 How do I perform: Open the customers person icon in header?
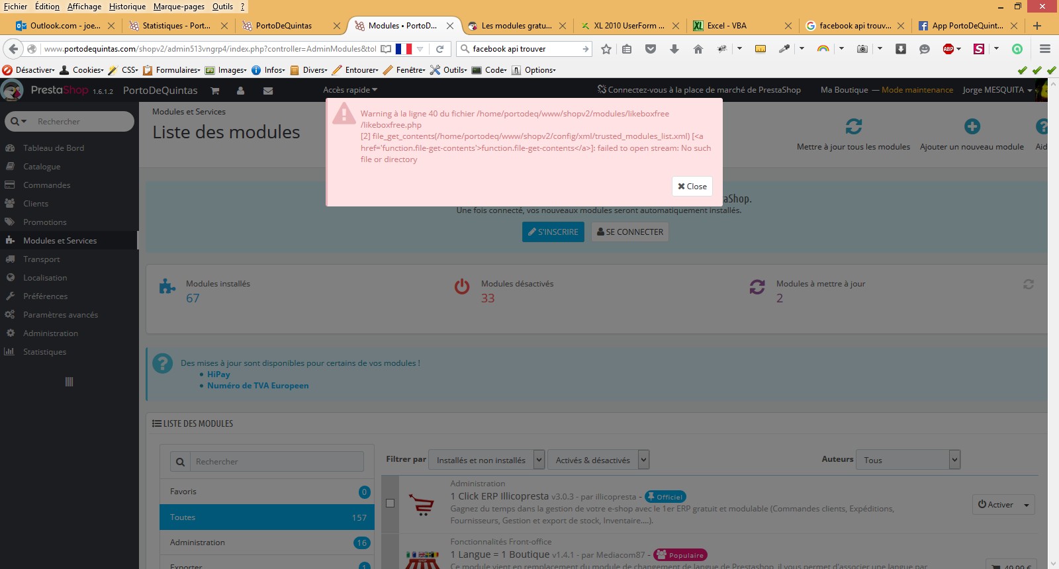coord(240,91)
